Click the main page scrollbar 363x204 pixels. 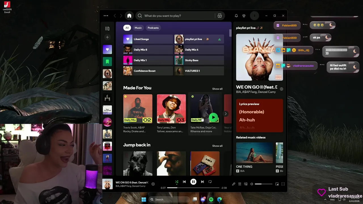tap(230, 33)
